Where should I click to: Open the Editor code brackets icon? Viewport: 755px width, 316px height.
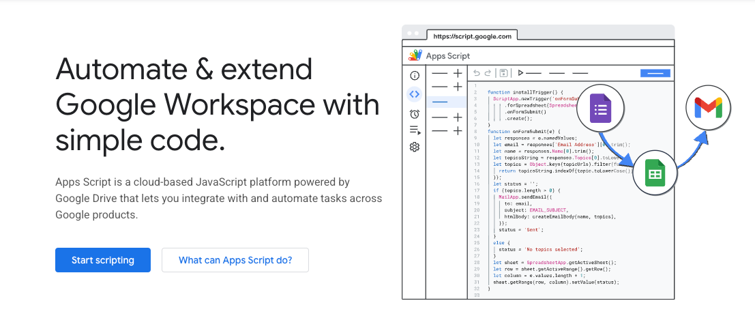414,94
